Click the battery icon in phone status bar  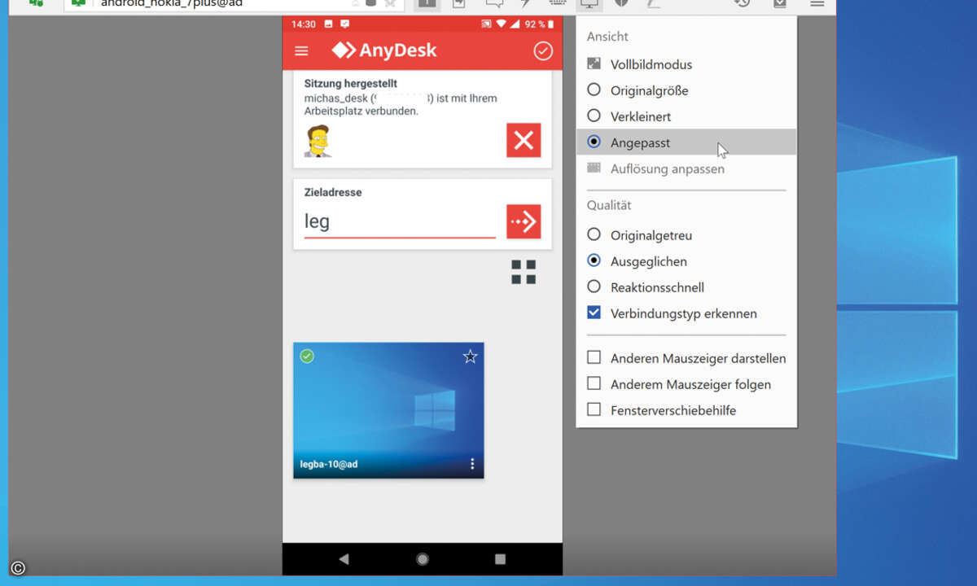pyautogui.click(x=551, y=24)
